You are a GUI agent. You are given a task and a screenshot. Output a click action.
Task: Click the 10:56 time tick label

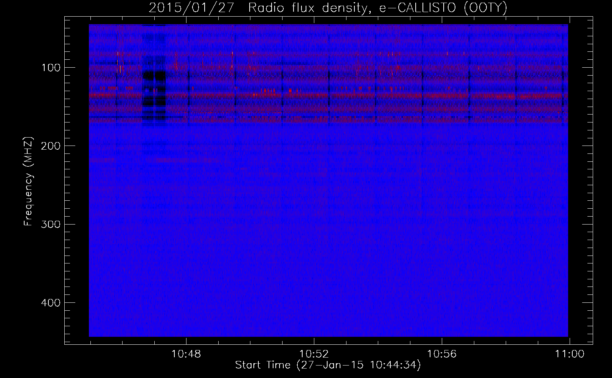[x=442, y=354]
